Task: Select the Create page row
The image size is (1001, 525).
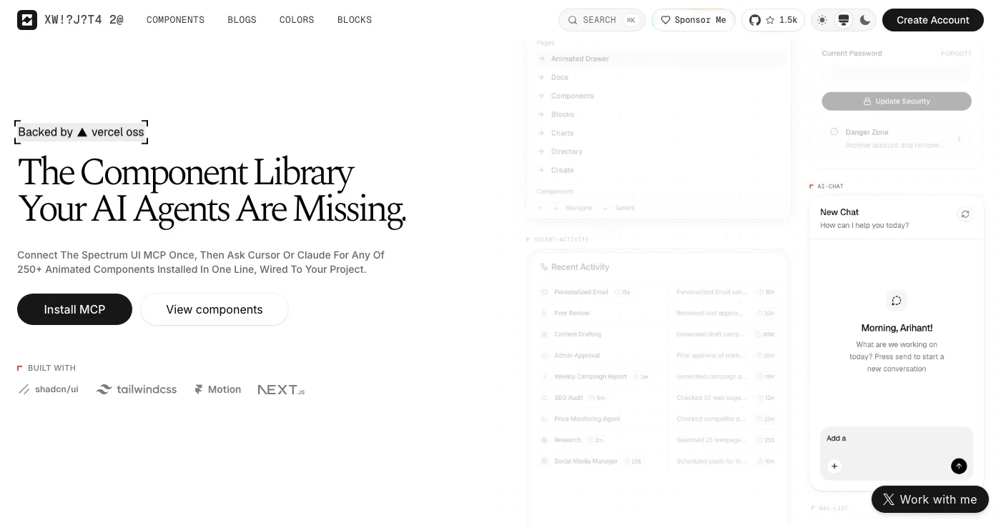Action: point(661,170)
